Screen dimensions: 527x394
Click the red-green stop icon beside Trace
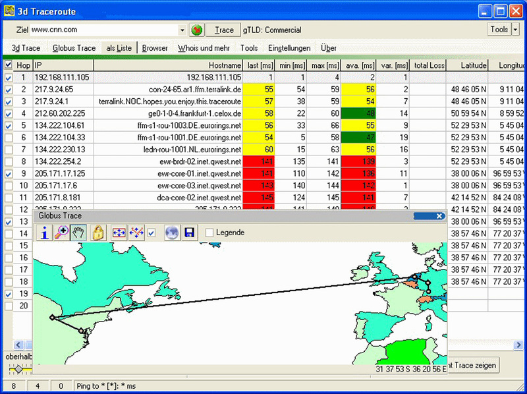(197, 30)
